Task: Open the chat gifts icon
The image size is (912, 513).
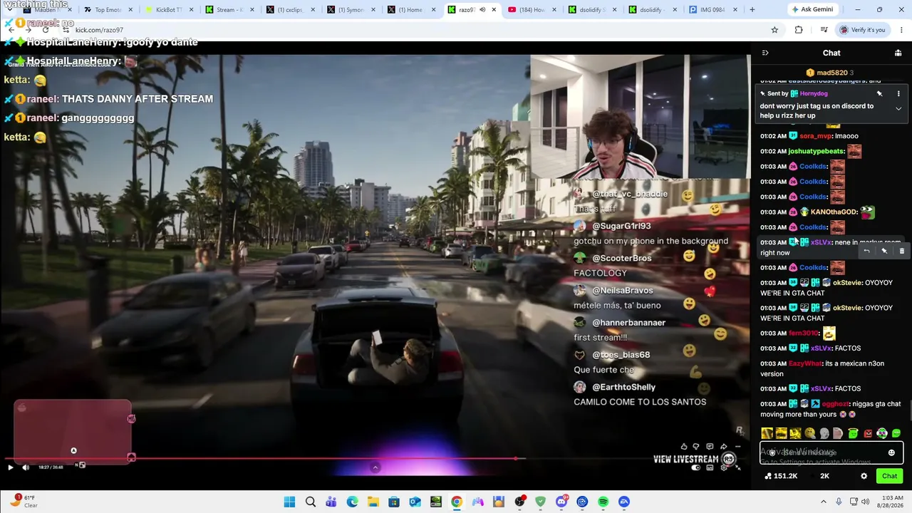Action: pos(898,53)
